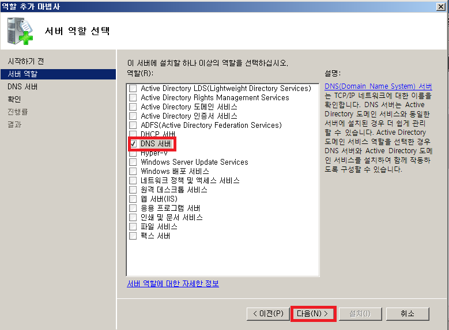Enable Active Directory 인증서 서비스 role

tap(133, 116)
